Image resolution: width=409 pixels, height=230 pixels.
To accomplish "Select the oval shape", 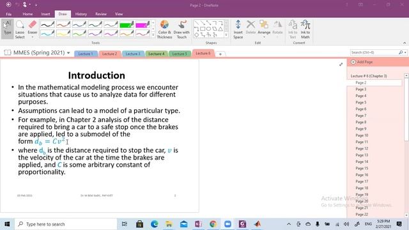I will (x=208, y=29).
